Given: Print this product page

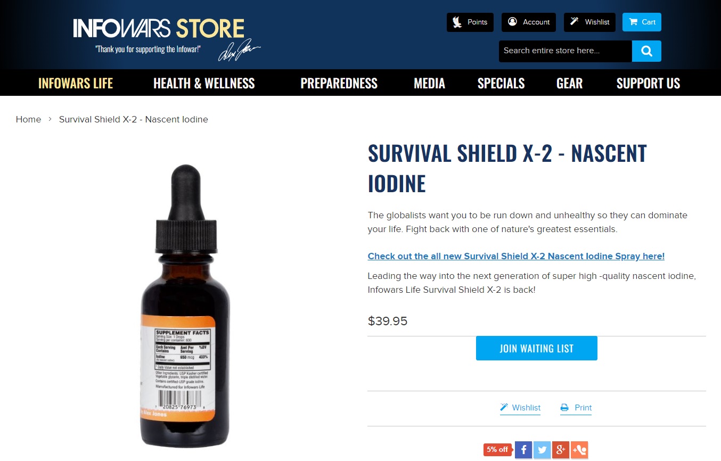Looking at the screenshot, I should 576,408.
